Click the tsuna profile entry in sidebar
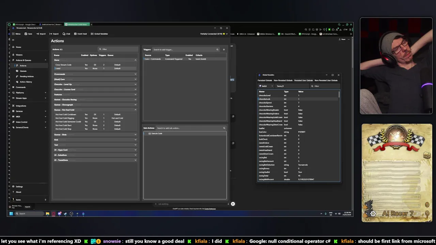 coord(29,200)
